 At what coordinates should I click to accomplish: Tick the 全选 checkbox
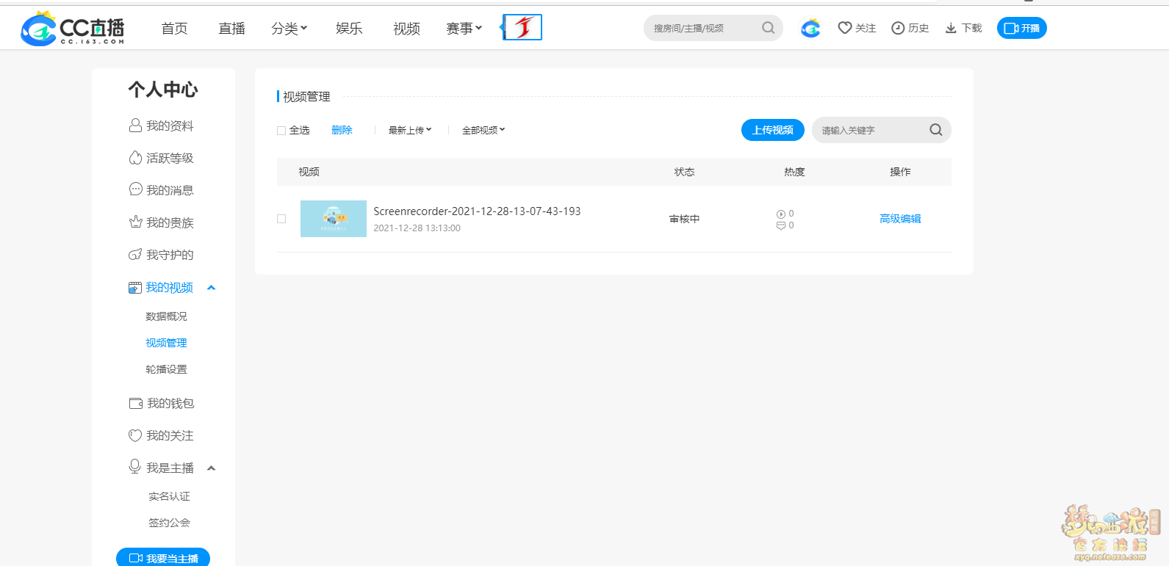pyautogui.click(x=281, y=131)
